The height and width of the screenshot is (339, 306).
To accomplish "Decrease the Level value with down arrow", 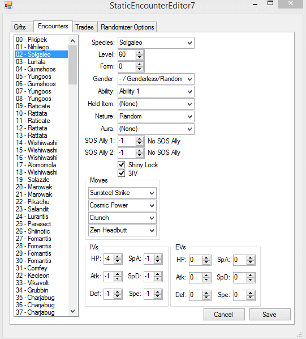I will (x=140, y=57).
